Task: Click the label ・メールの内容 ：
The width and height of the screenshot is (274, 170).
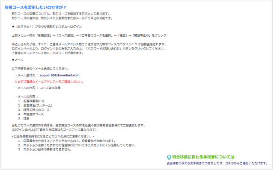Action: pos(27,97)
